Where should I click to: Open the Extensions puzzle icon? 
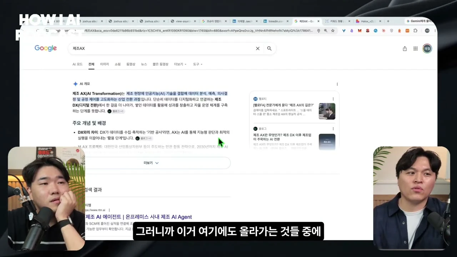click(x=415, y=31)
